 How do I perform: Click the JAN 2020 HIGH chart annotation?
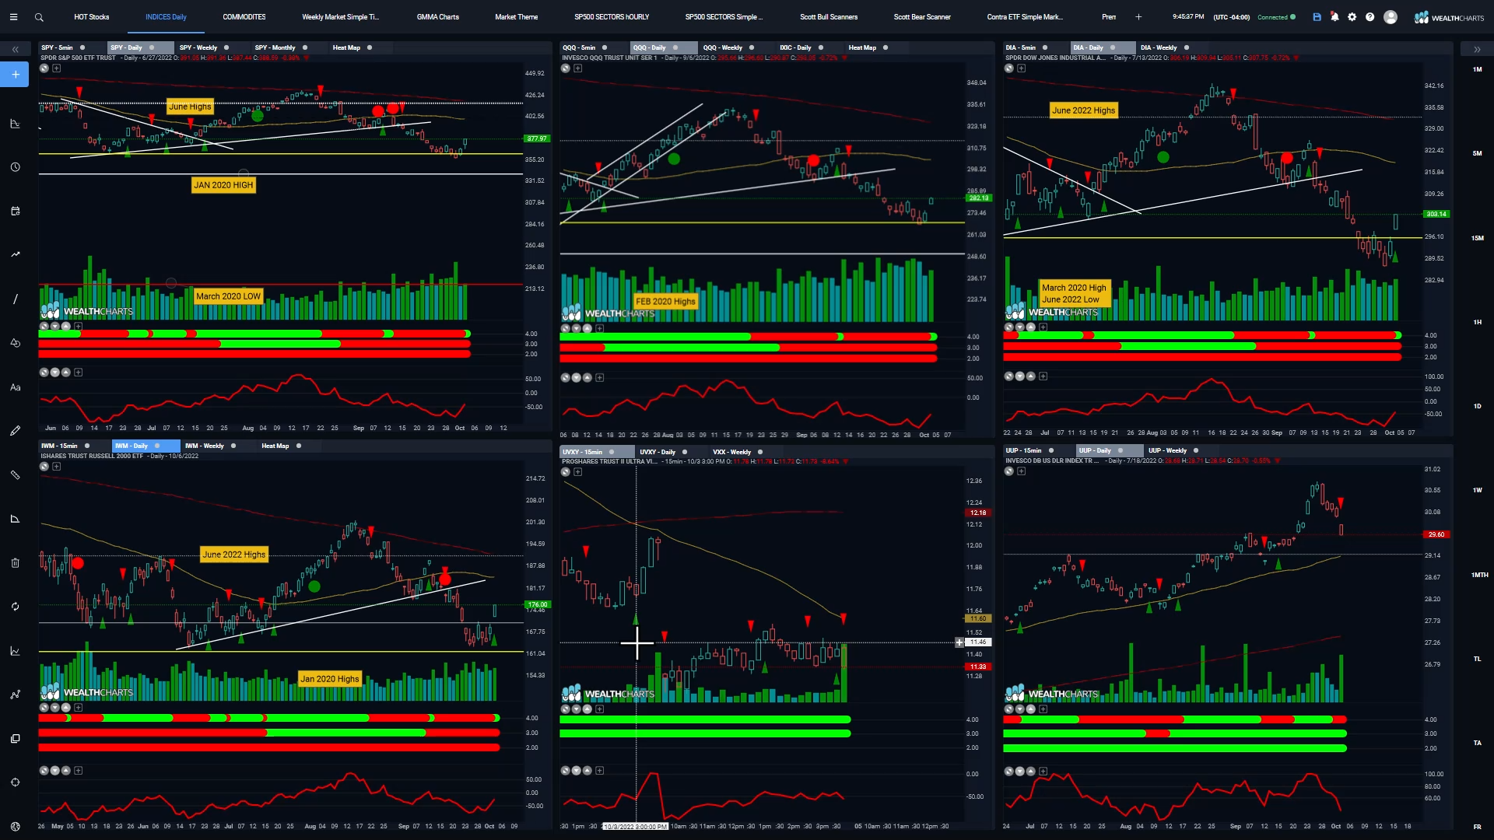pos(223,185)
